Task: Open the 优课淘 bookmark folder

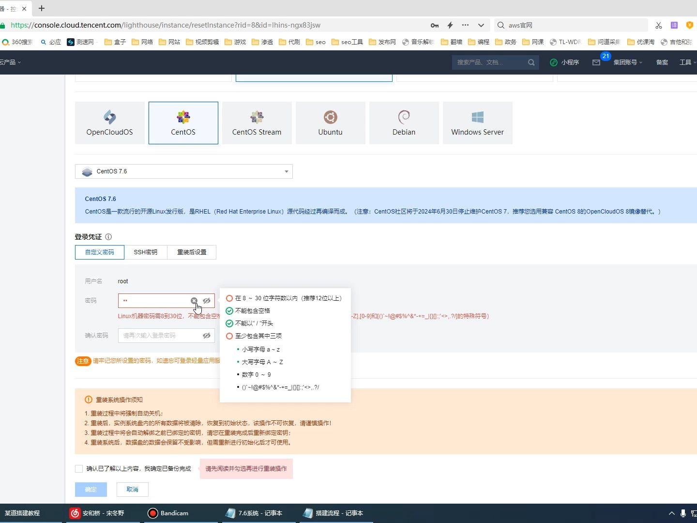Action: pos(641,42)
